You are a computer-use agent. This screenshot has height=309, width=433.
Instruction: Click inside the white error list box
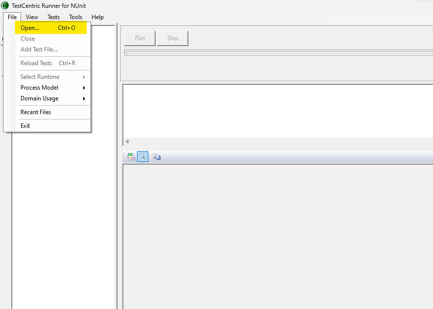pos(278,111)
